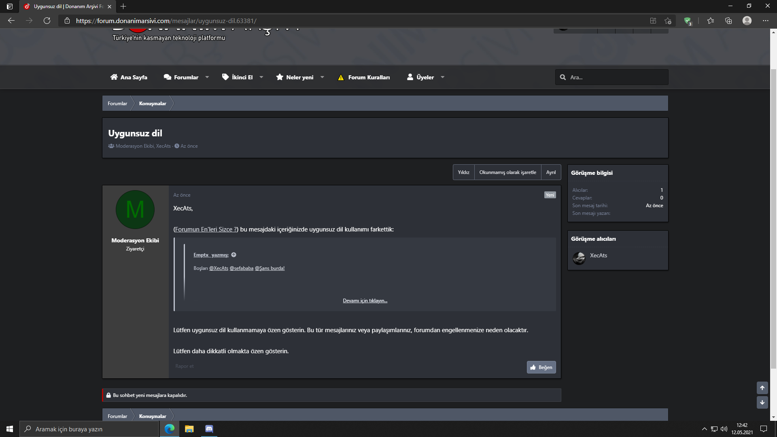Click Moderasyon Ekibi username under avatar
The width and height of the screenshot is (777, 437).
click(x=135, y=240)
